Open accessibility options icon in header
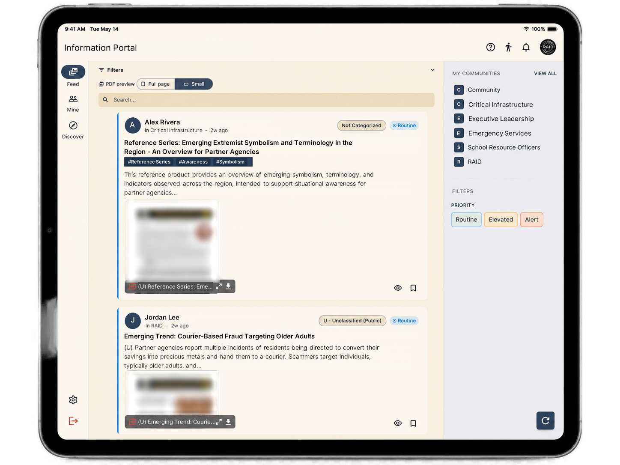Image resolution: width=620 pixels, height=465 pixels. (x=508, y=47)
